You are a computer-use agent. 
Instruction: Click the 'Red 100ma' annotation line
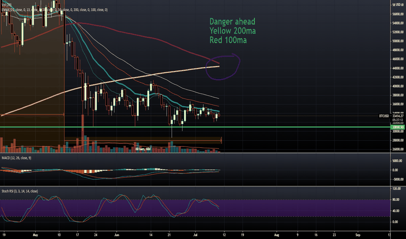228,40
